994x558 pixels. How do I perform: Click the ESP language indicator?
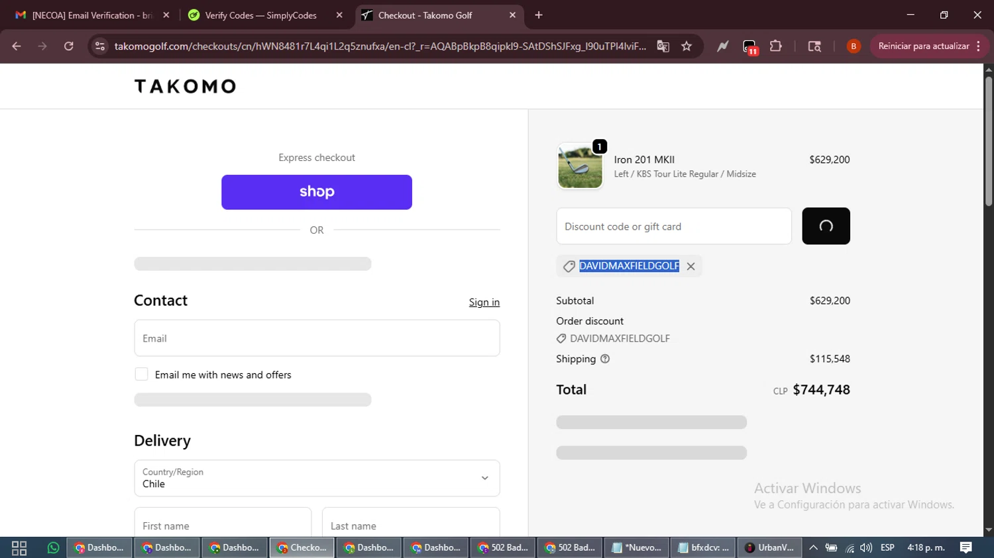(x=887, y=548)
